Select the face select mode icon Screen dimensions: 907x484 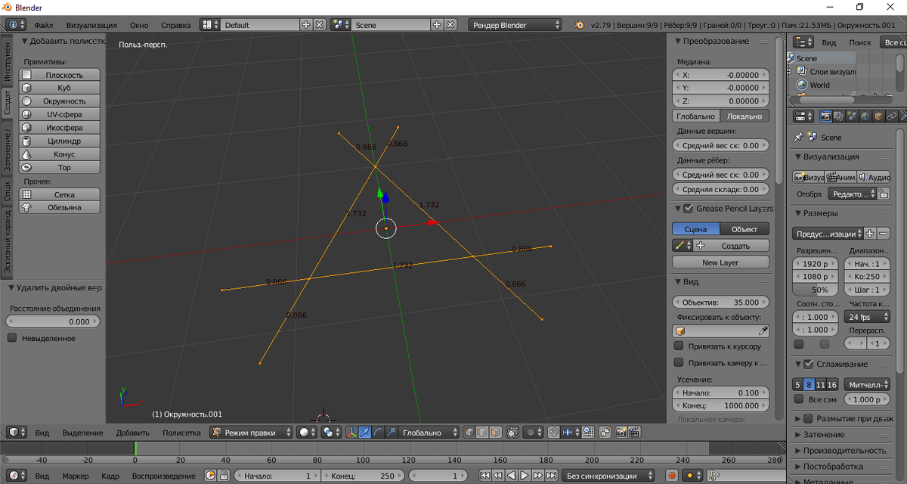494,433
